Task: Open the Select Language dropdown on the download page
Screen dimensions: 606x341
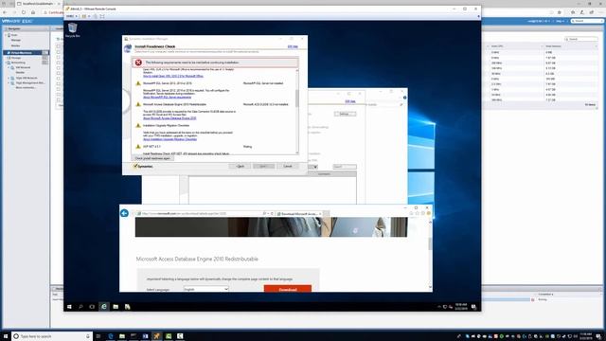Action: tap(206, 289)
